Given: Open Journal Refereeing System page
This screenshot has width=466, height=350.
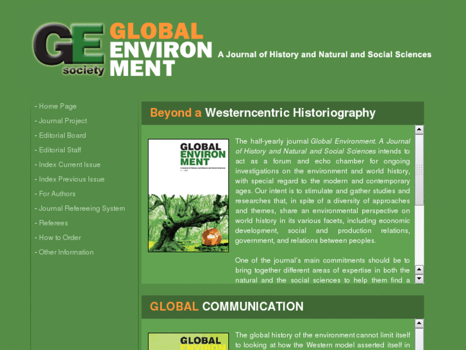Looking at the screenshot, I should point(82,209).
